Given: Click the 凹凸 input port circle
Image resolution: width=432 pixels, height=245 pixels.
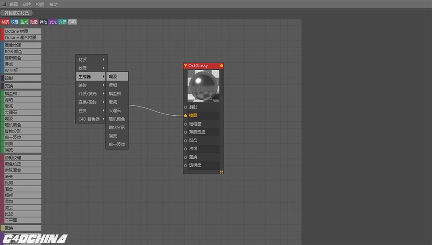Looking at the screenshot, I should point(186,141).
